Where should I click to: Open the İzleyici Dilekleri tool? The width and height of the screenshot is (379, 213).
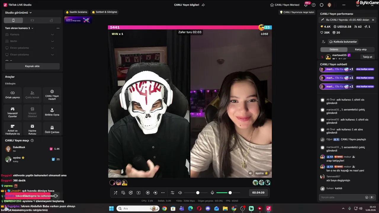32,112
